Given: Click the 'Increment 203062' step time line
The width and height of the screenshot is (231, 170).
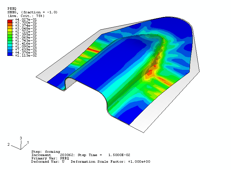Looking at the screenshot, I should click(x=81, y=155).
